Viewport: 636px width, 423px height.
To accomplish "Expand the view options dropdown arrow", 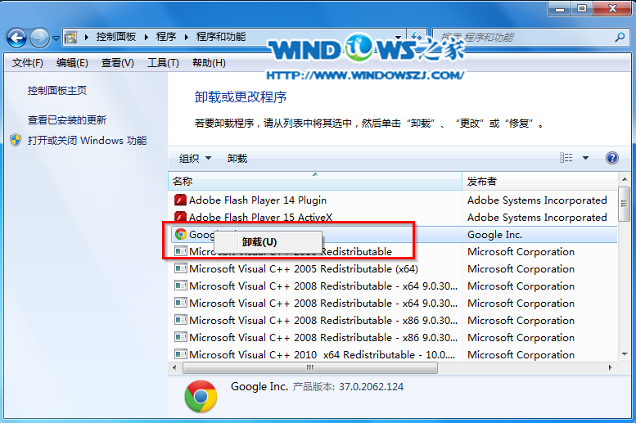I will (x=585, y=158).
